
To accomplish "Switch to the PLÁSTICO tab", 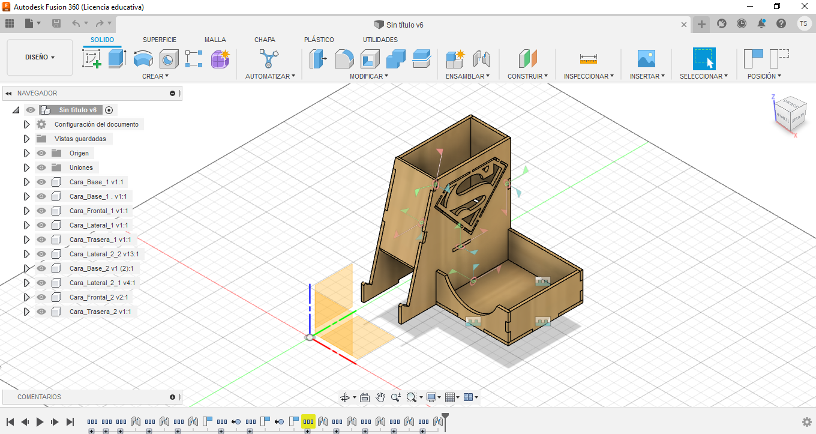I will (319, 40).
